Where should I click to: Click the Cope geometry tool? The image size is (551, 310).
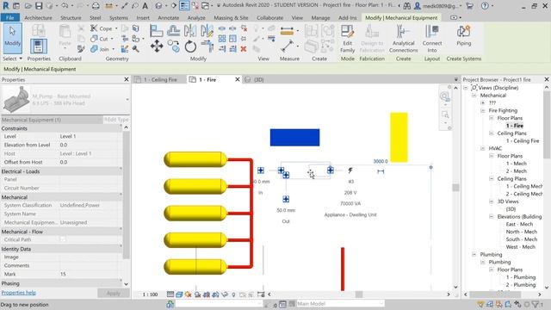[x=102, y=28]
